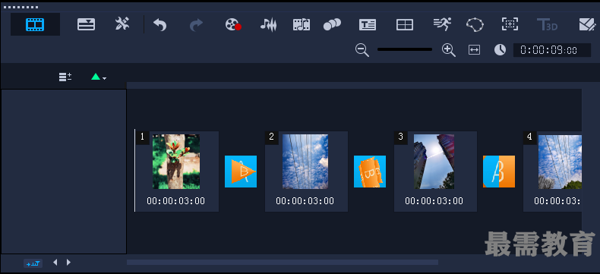Redo the last action

point(196,25)
